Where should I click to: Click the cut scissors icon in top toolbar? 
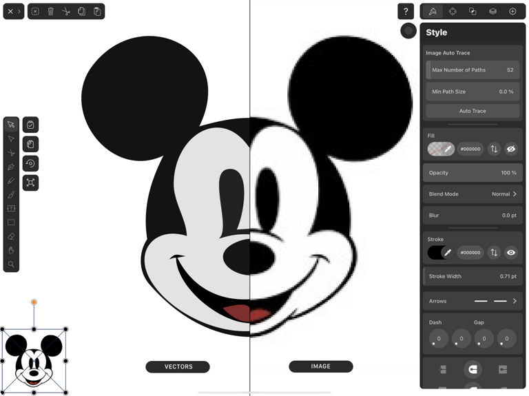[x=66, y=12]
